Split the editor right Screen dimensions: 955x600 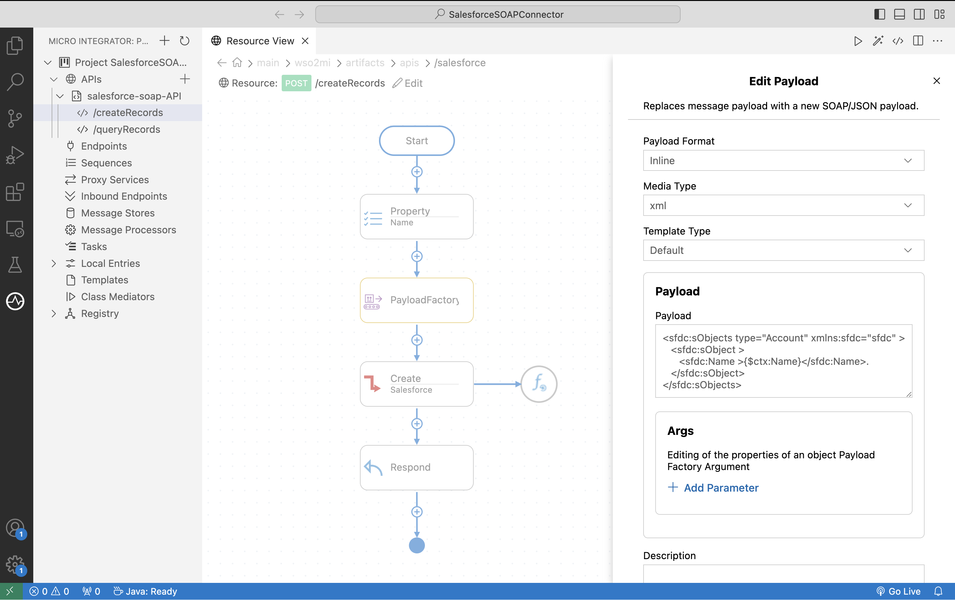tap(918, 41)
